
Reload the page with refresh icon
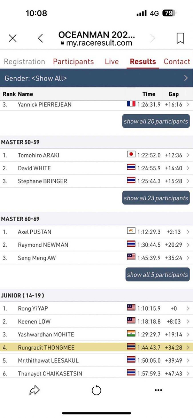click(96, 390)
